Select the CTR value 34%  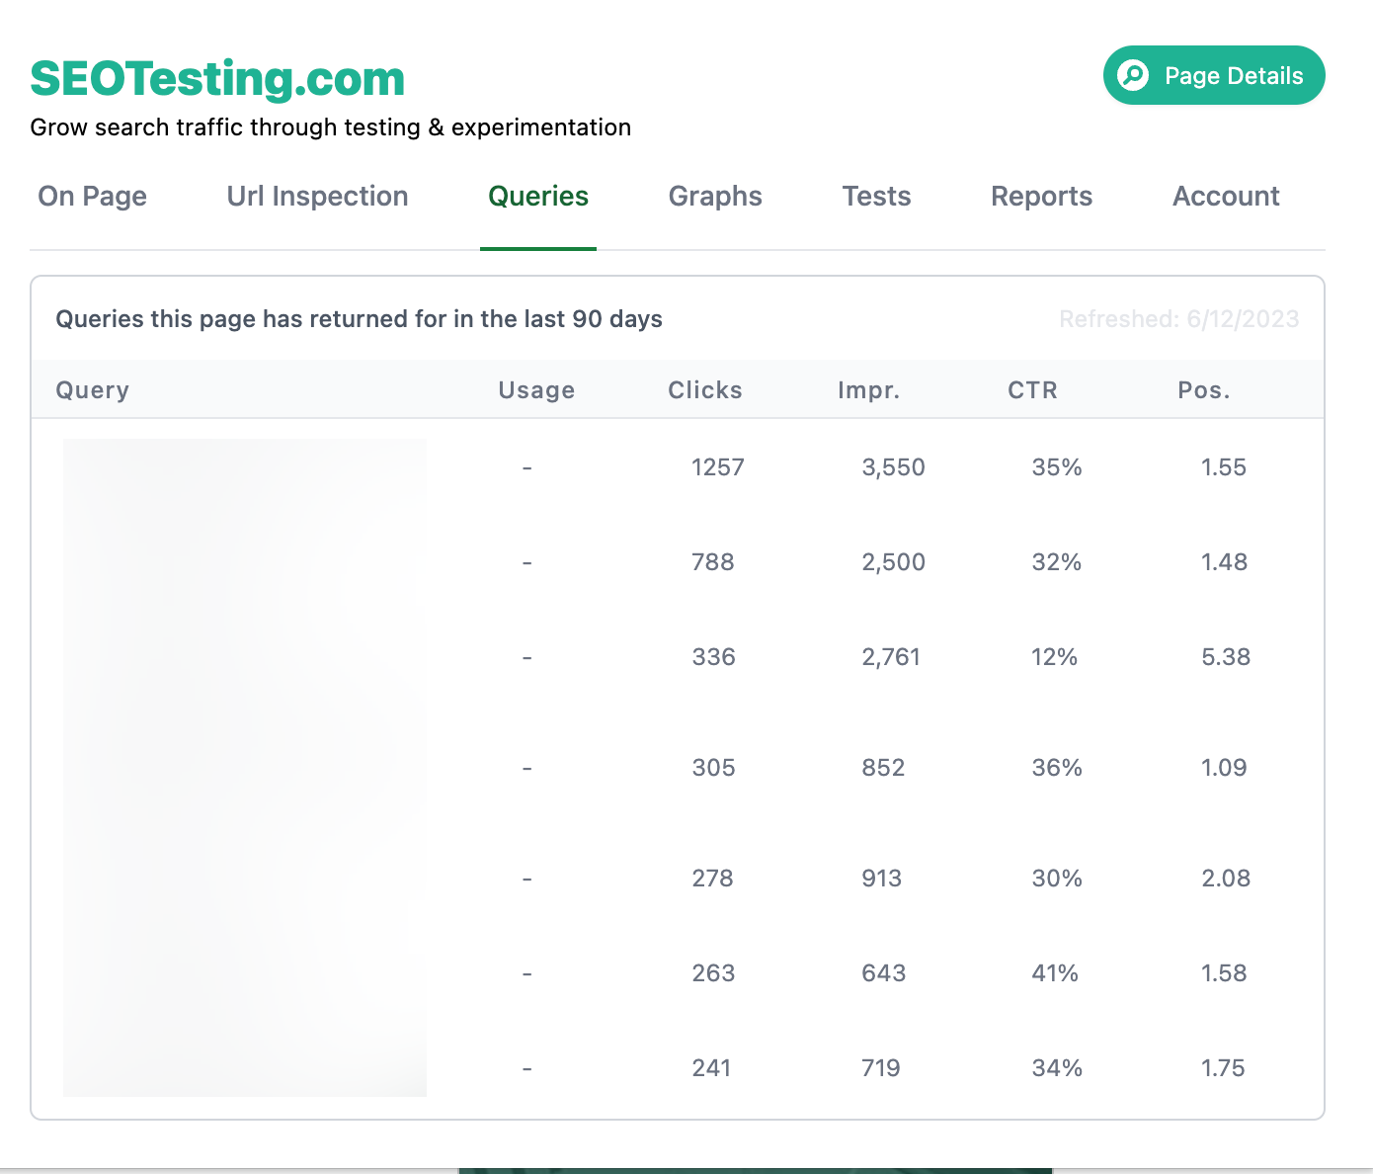[1057, 1068]
